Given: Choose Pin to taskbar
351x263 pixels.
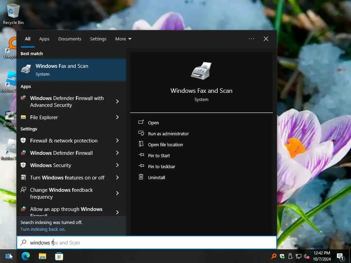Looking at the screenshot, I should click(161, 166).
